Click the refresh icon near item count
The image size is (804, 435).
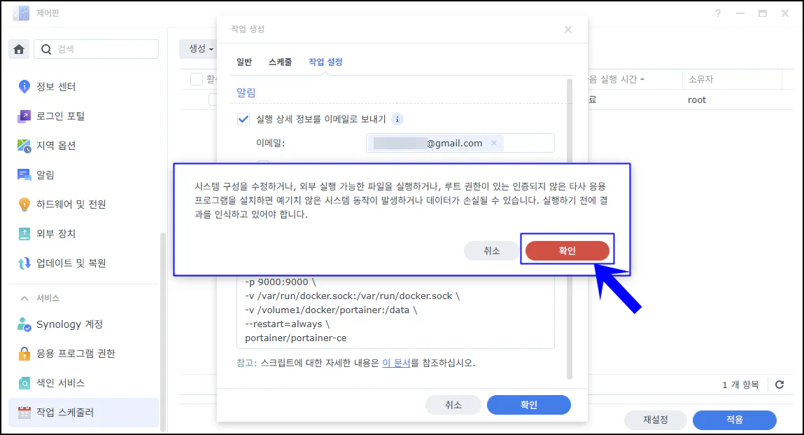pos(780,385)
